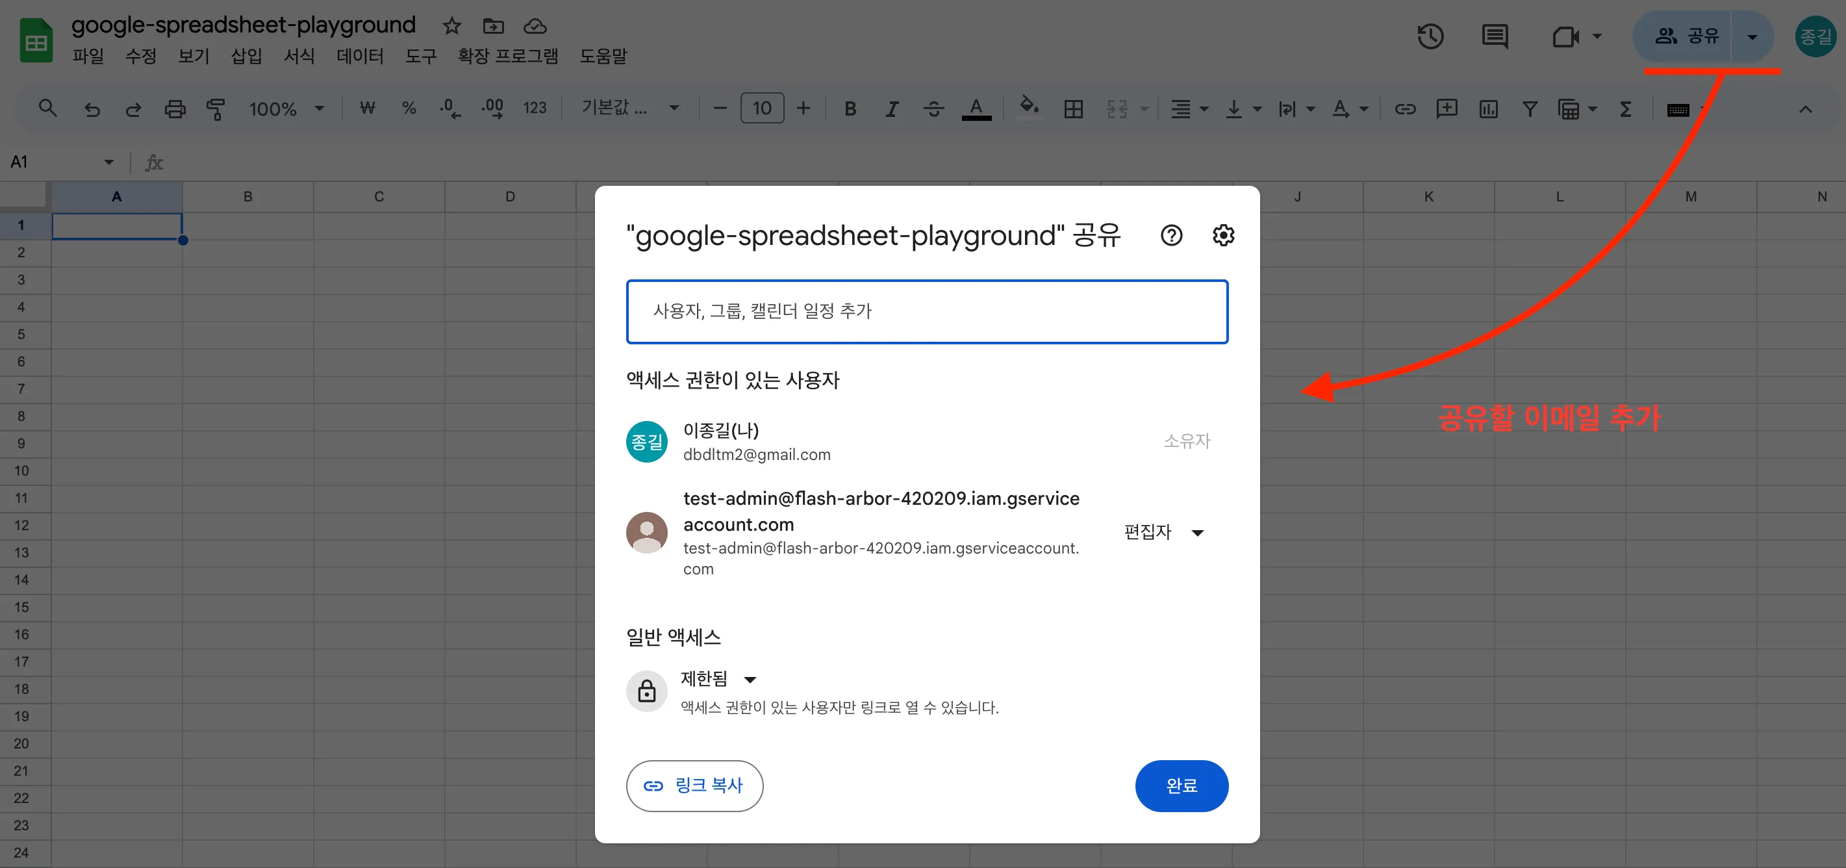Click the 완료 button
The width and height of the screenshot is (1846, 868).
[1181, 785]
